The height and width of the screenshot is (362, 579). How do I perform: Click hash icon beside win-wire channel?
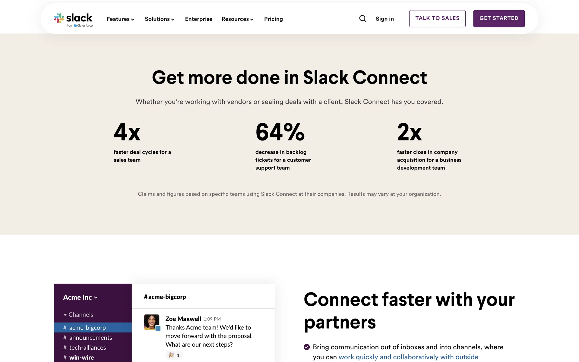tap(65, 357)
